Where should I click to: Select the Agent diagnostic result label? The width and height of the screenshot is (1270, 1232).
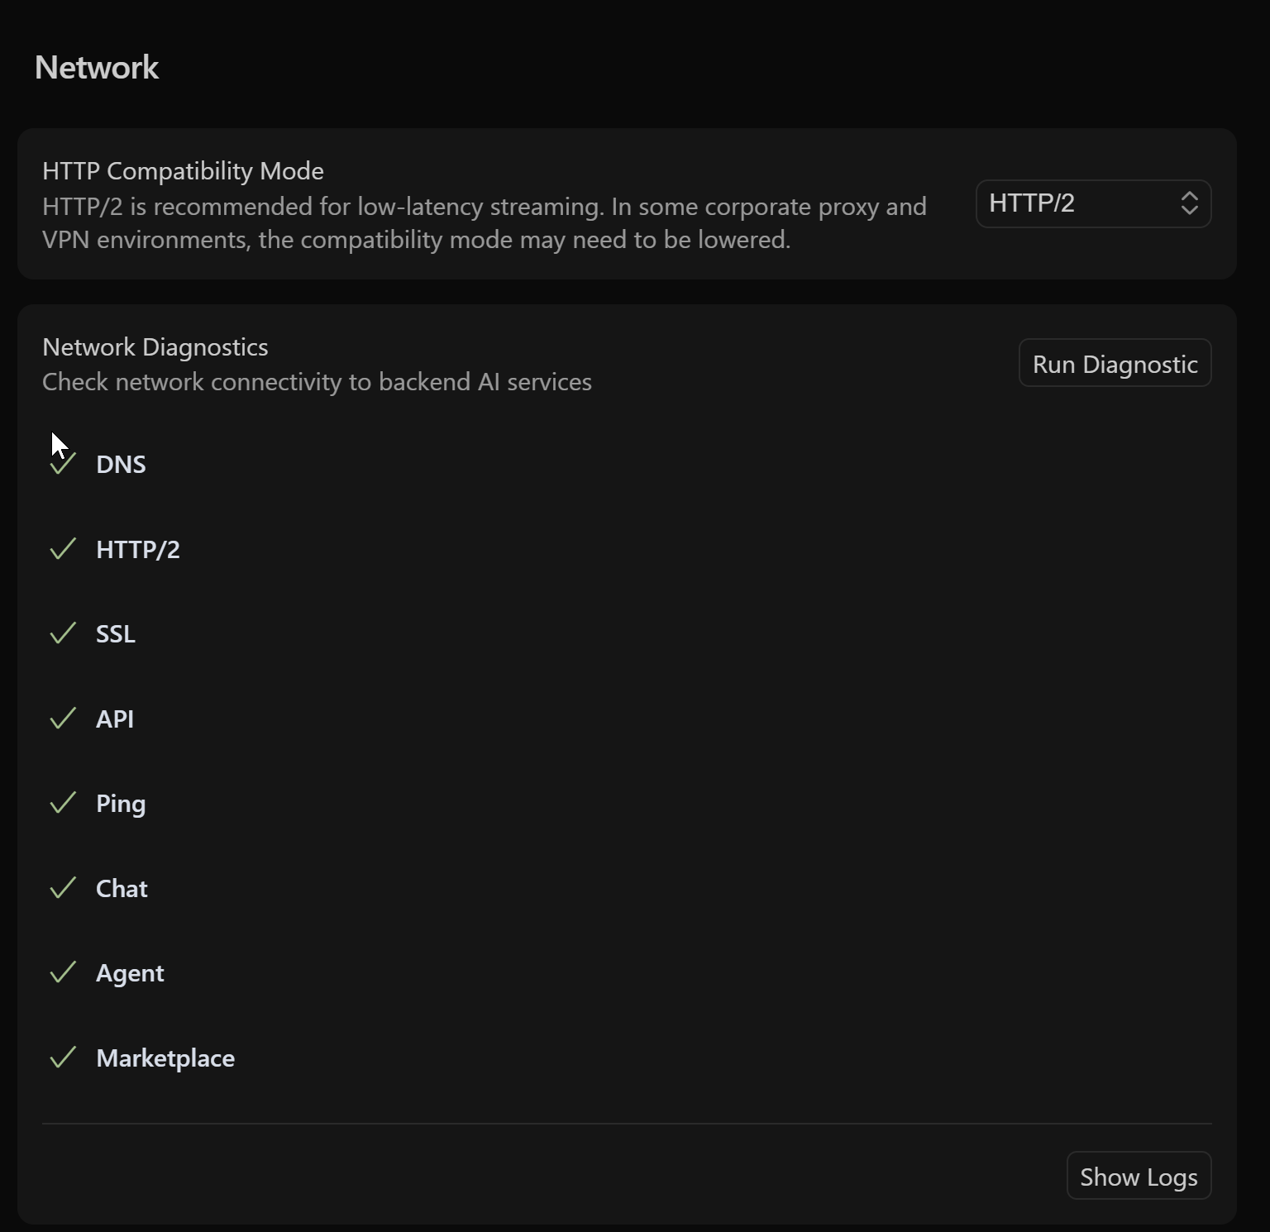click(130, 973)
